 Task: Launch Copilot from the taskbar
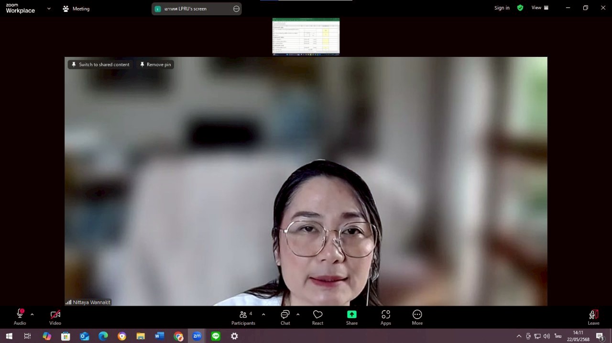click(47, 336)
